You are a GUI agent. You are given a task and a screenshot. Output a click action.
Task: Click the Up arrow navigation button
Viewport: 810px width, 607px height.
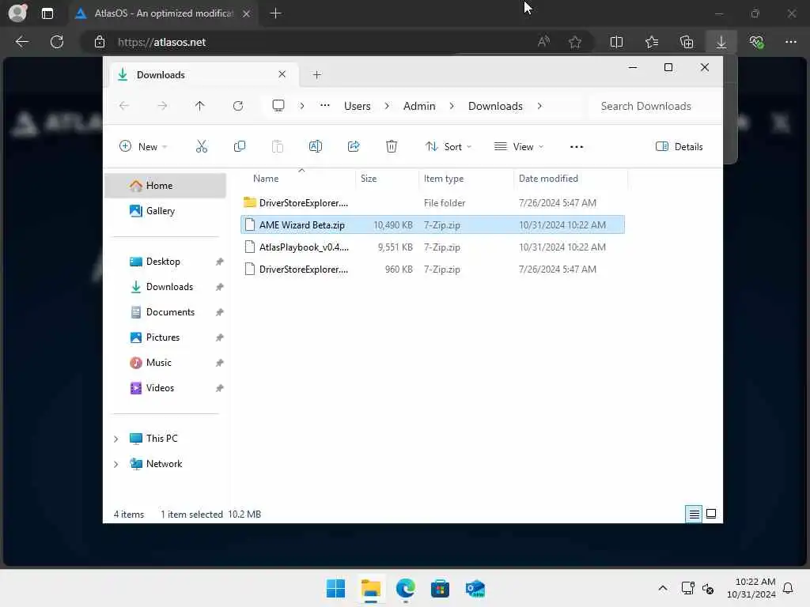pyautogui.click(x=200, y=106)
